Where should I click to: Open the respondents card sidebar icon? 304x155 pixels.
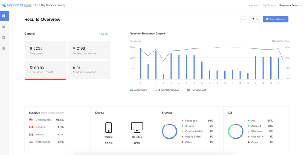(x=4, y=37)
